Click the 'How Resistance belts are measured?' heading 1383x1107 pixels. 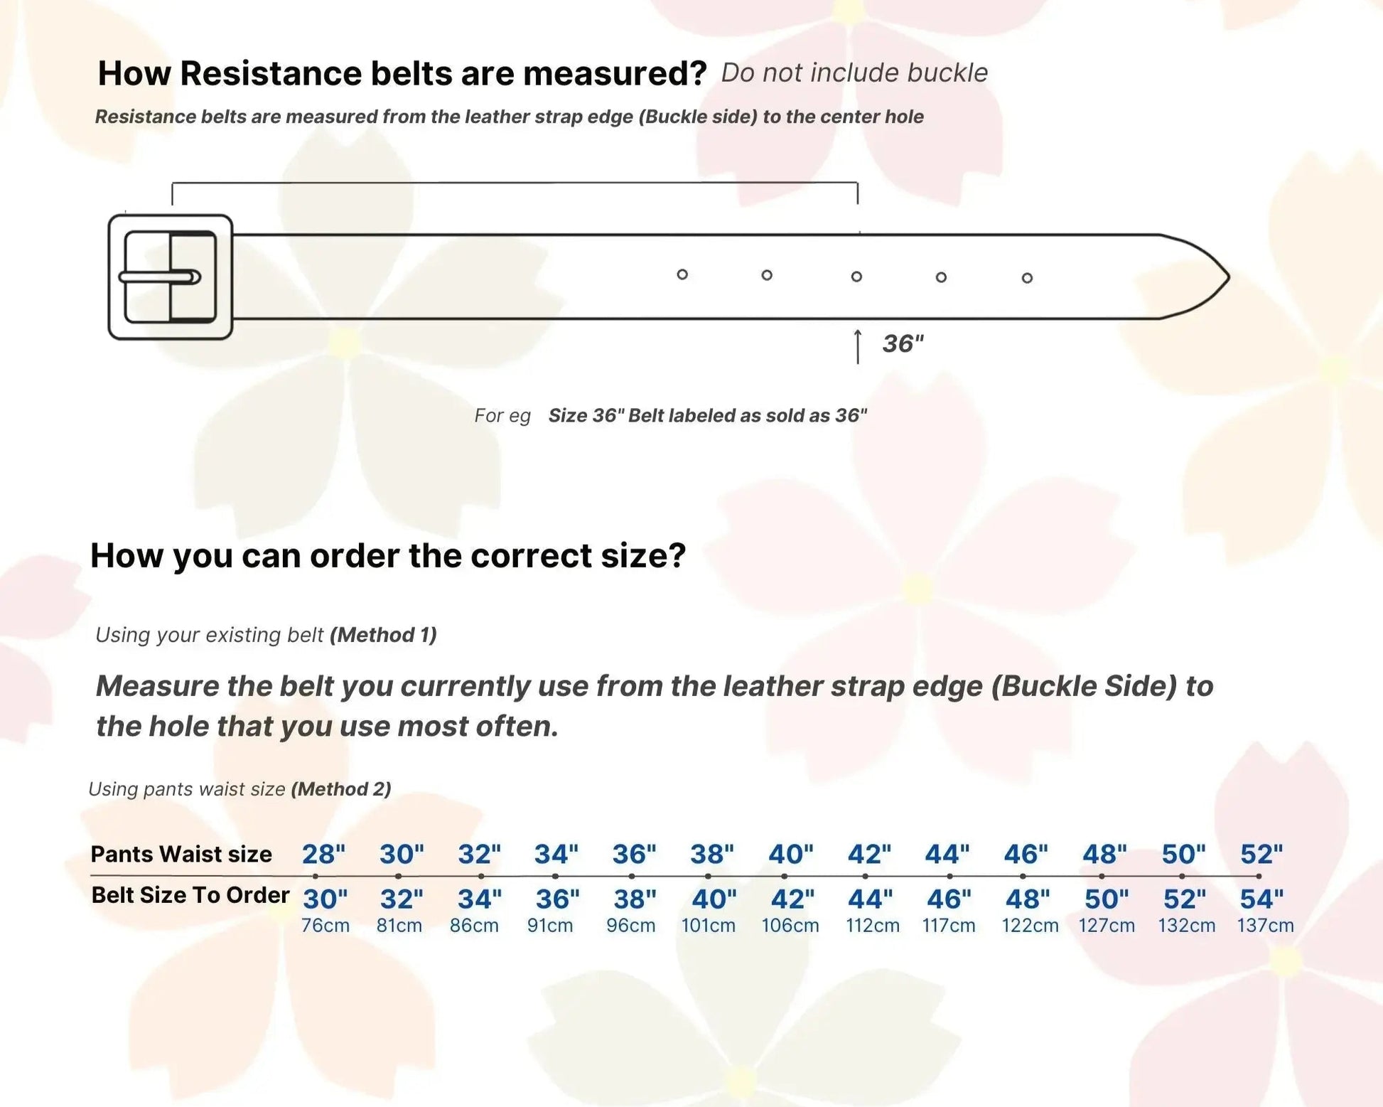click(402, 73)
